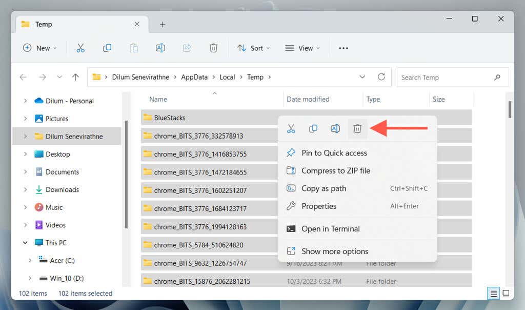Switch to the large thumbnails view icon
This screenshot has width=525, height=310.
point(506,293)
